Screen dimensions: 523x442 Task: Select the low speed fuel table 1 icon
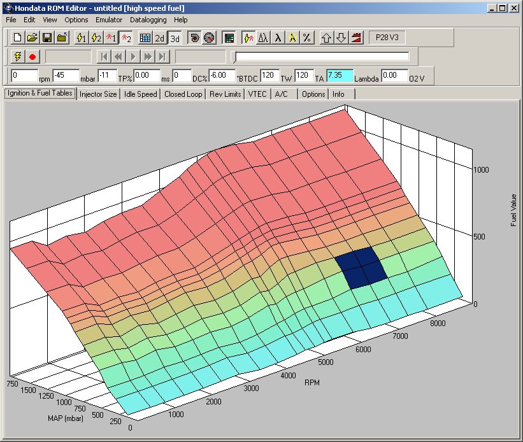point(111,38)
